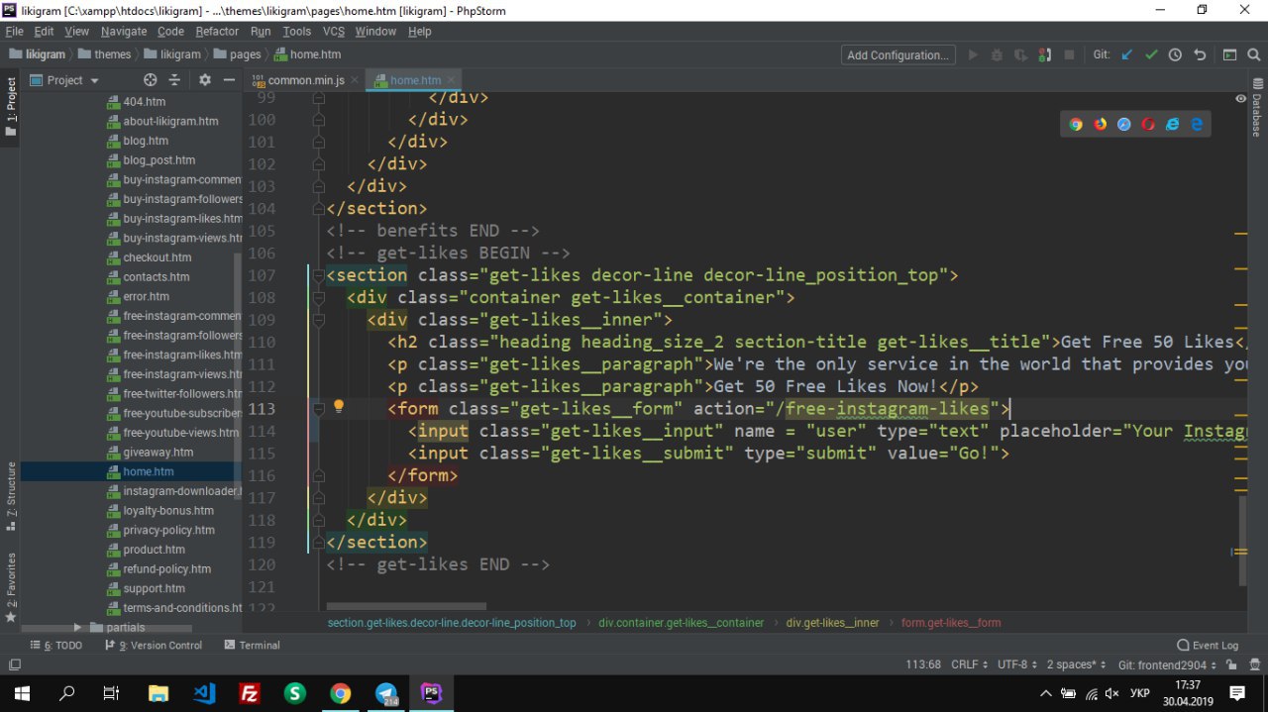
Task: Click the Debug bug icon
Action: tap(997, 54)
